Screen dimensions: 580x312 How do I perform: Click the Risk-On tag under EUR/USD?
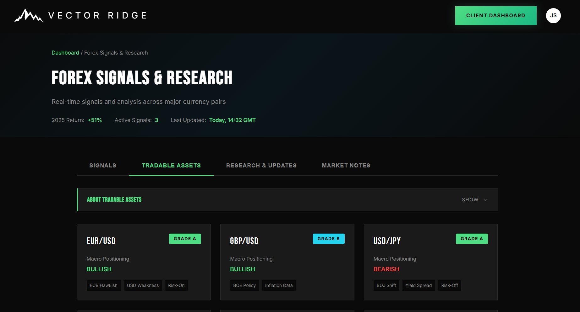tap(176, 285)
